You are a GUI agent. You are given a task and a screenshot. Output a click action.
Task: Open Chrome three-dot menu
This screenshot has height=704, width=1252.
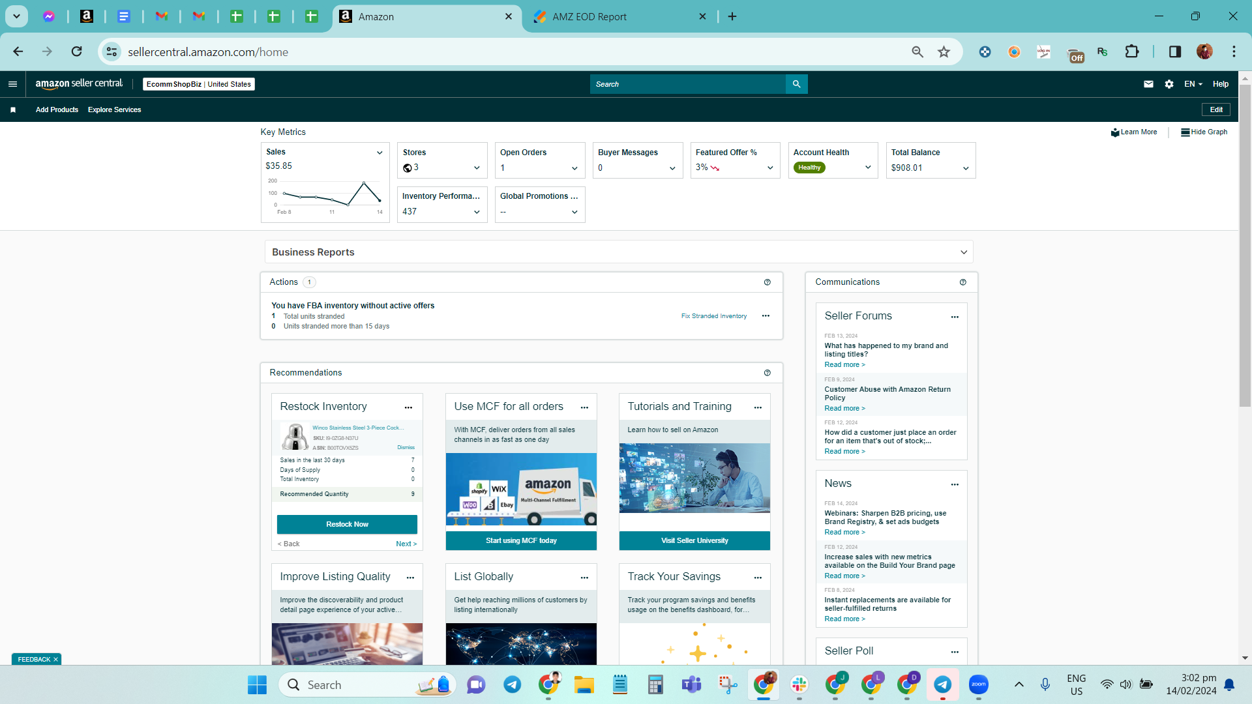point(1234,51)
